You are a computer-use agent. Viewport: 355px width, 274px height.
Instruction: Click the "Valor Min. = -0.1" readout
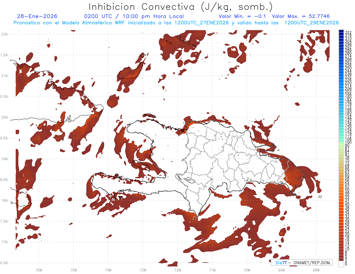coord(243,16)
